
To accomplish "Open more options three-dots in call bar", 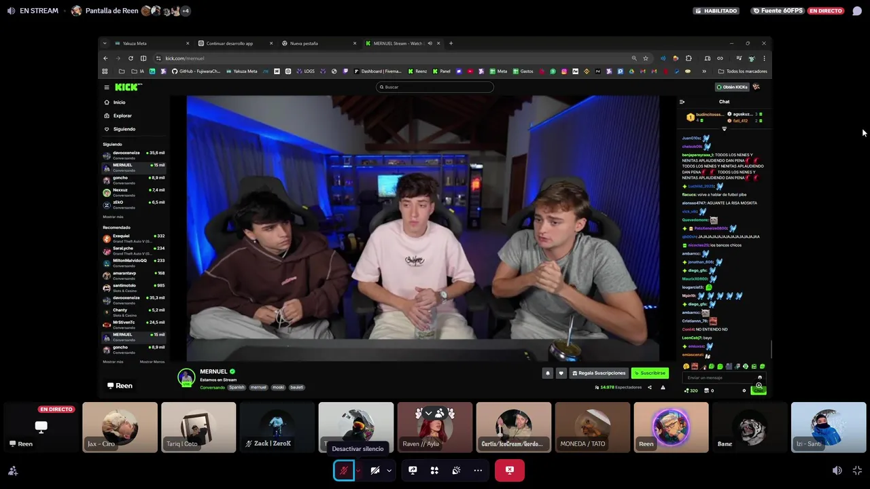I will tap(478, 470).
